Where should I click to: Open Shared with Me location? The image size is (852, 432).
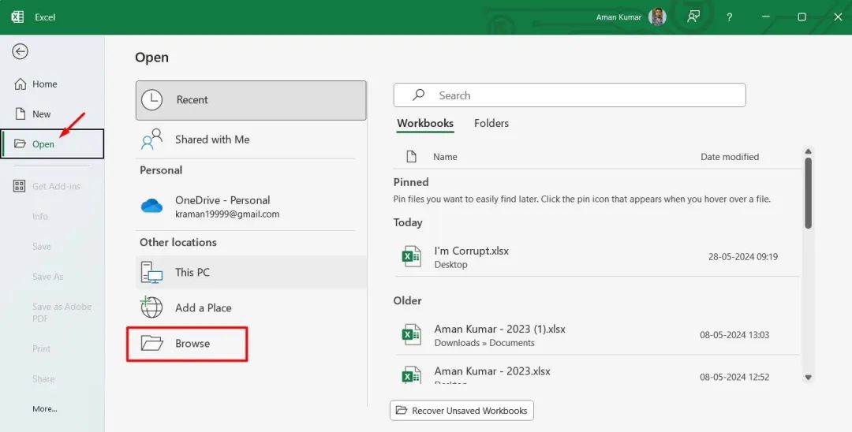(x=251, y=140)
